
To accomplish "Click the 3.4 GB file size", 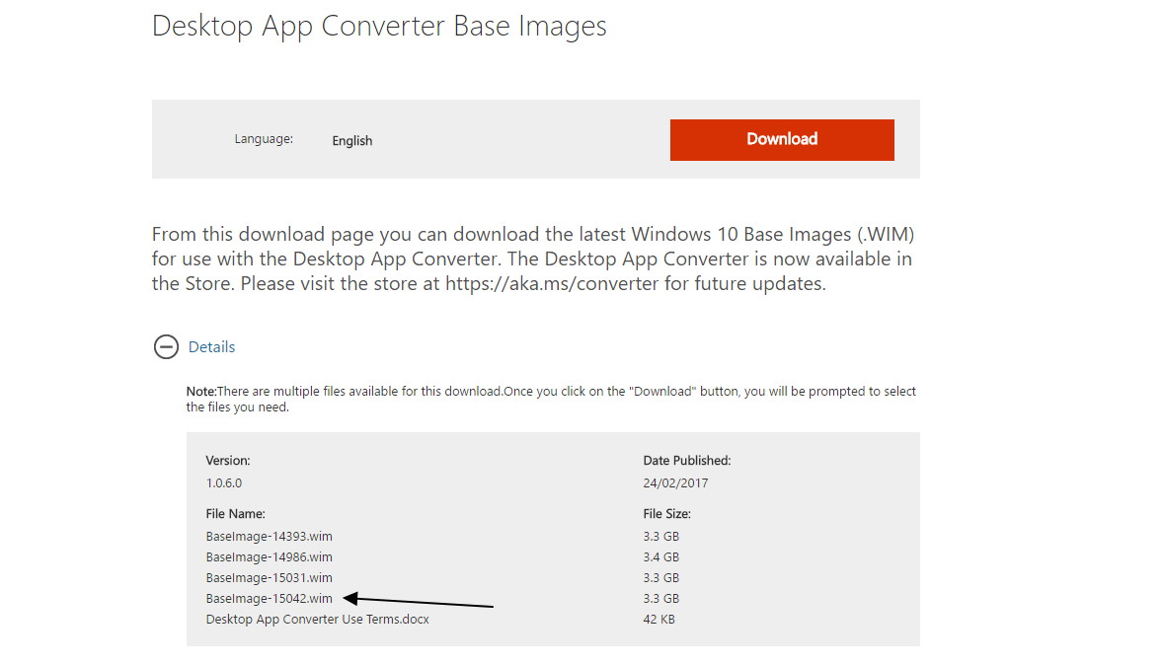I will 660,556.
